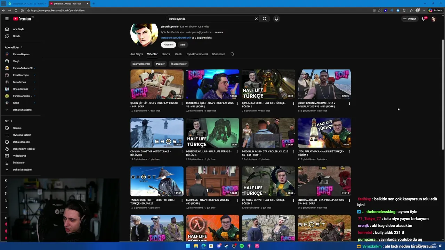Open browser home page icon
The image size is (445, 250).
(x=22, y=10)
